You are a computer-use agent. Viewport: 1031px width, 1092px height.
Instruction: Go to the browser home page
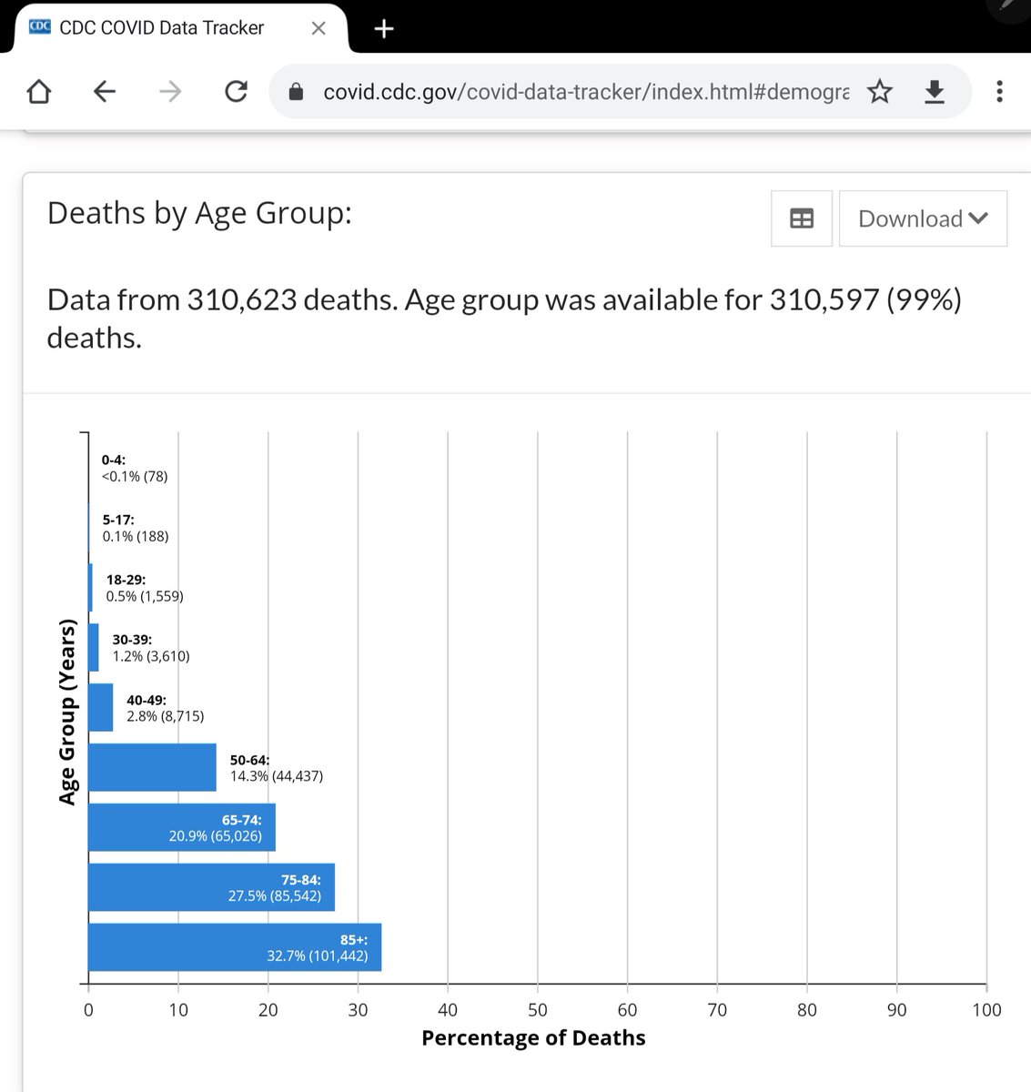(39, 91)
